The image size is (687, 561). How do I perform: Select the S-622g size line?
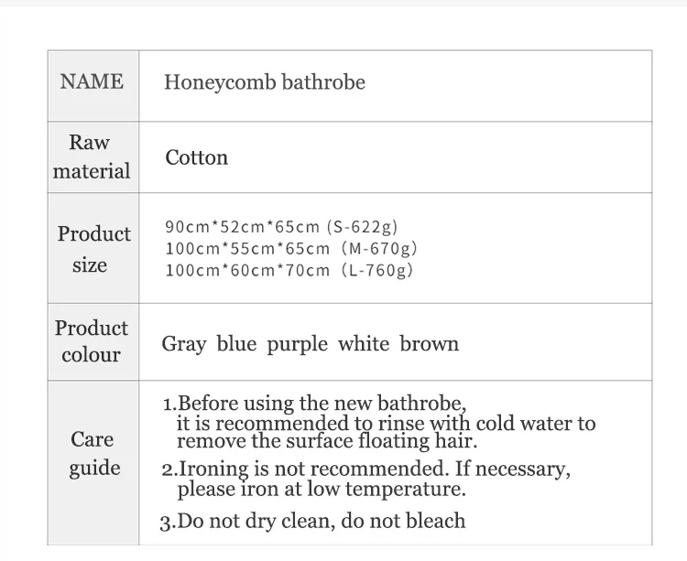(x=281, y=227)
